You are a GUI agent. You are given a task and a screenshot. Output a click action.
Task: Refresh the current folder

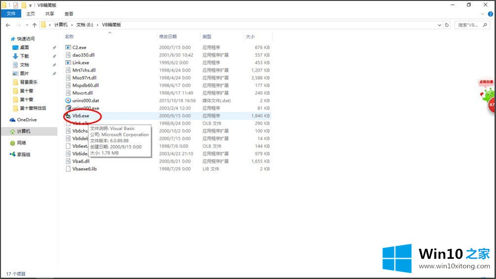[447, 25]
